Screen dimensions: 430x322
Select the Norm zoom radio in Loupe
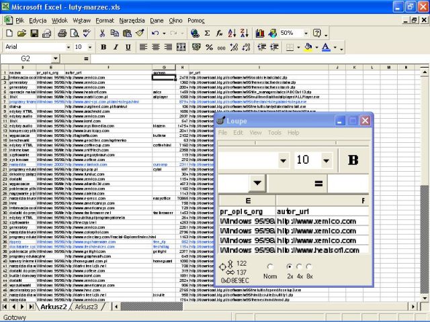(x=270, y=266)
